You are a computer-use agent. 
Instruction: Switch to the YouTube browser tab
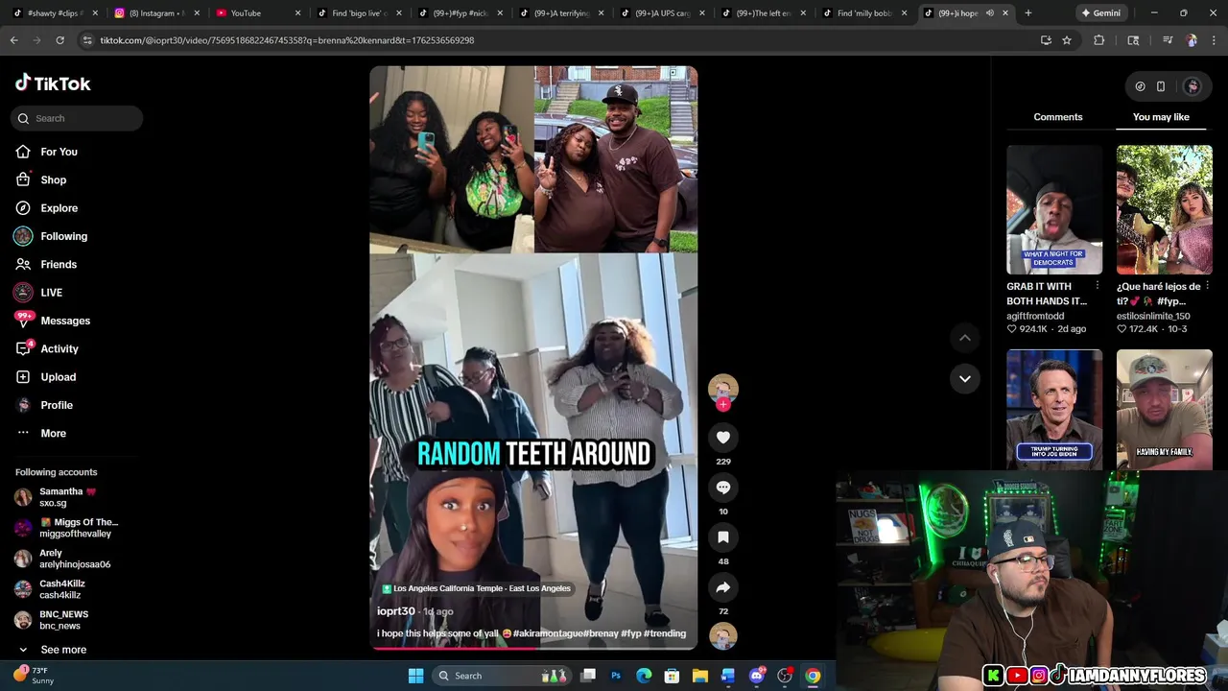tap(255, 13)
